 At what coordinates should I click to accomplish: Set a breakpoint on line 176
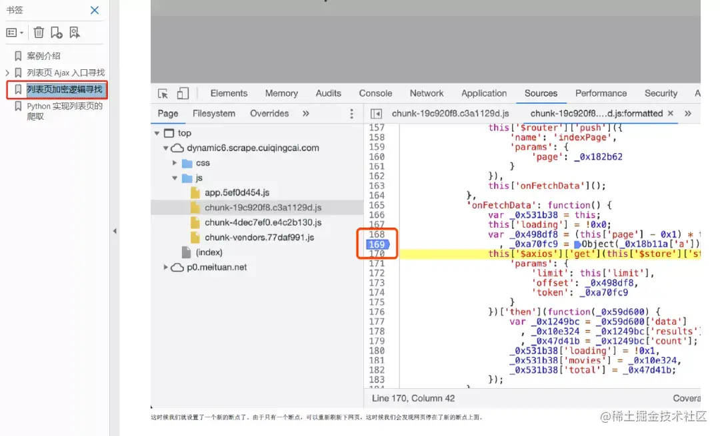coord(377,312)
